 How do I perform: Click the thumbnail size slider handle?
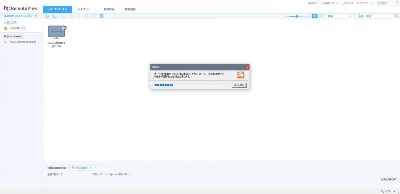pyautogui.click(x=297, y=16)
